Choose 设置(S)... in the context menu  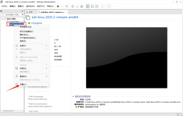pos(24,84)
